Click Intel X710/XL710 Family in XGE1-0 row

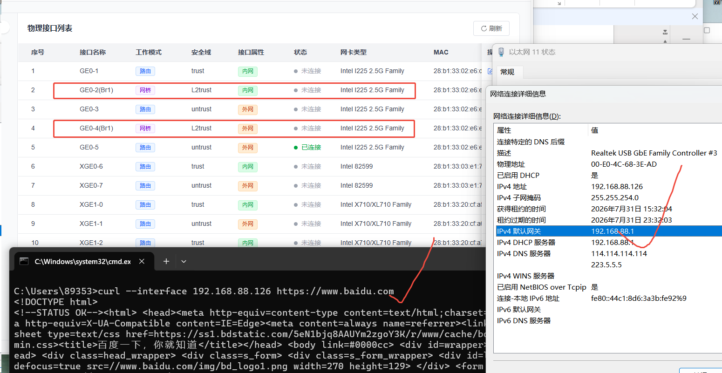376,204
